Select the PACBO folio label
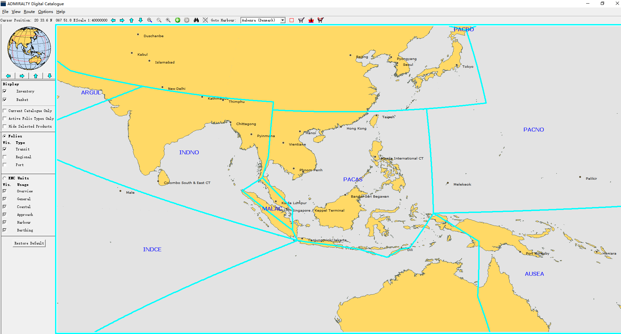 point(464,29)
